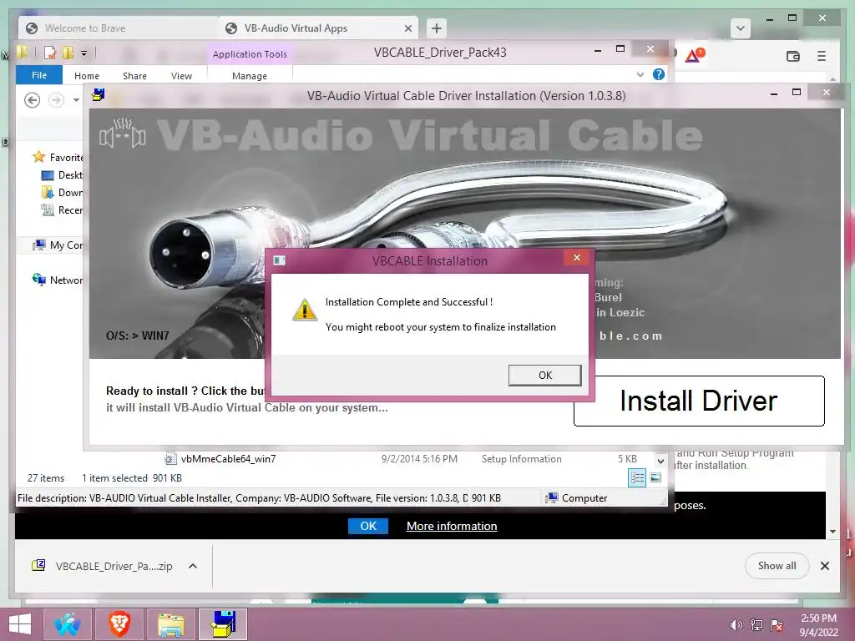Switch to the Welcome to Brave tab
This screenshot has width=855, height=641.
[x=118, y=28]
